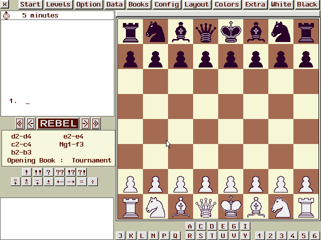Click the = equal position evaluation button

point(82,181)
